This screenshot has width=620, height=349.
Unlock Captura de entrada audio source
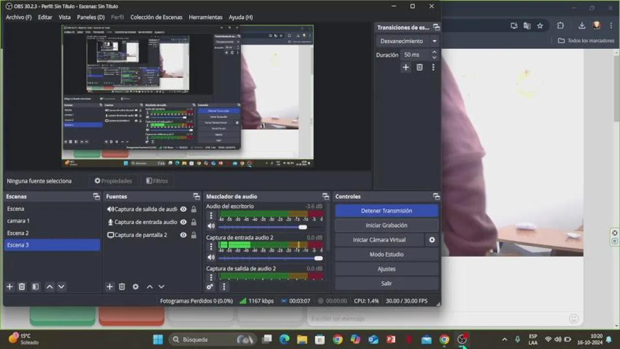[194, 222]
